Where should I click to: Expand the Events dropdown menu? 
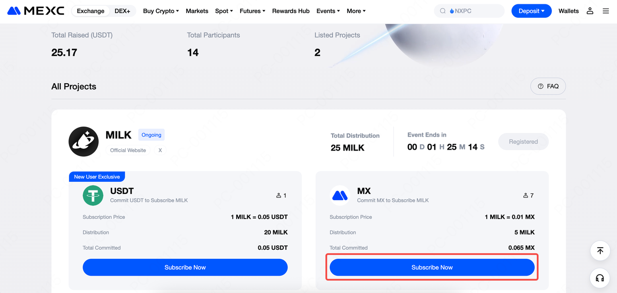tap(328, 11)
